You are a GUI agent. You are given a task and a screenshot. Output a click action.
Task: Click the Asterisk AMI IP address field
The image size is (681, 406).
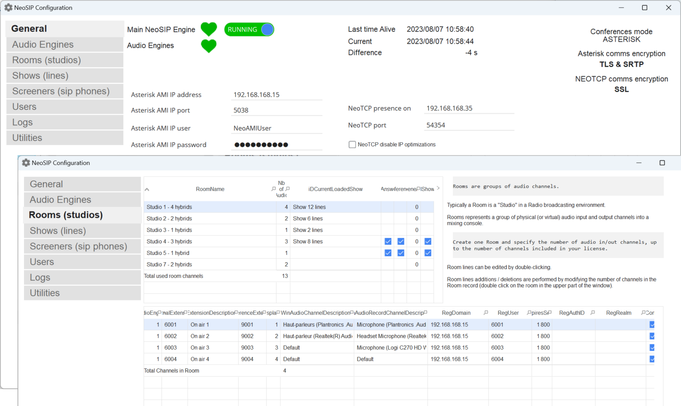click(x=277, y=95)
